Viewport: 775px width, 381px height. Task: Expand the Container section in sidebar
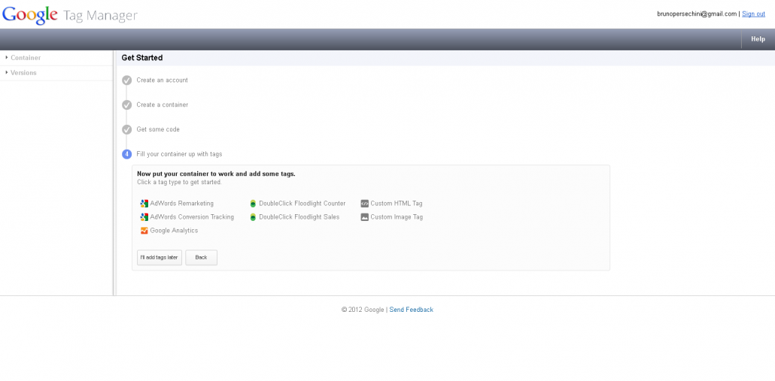tap(25, 58)
